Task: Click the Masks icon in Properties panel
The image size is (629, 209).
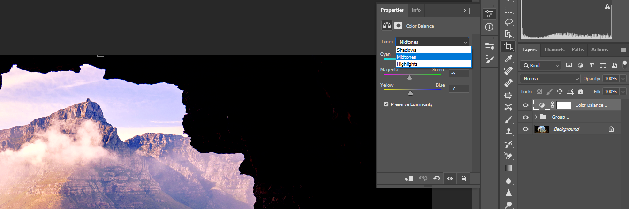Action: pyautogui.click(x=398, y=26)
